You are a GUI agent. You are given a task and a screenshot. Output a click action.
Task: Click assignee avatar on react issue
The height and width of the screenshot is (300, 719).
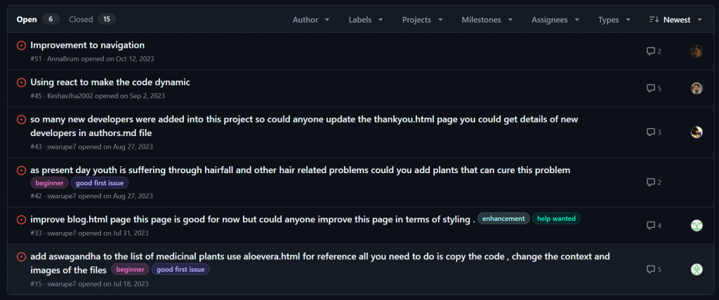tap(697, 88)
